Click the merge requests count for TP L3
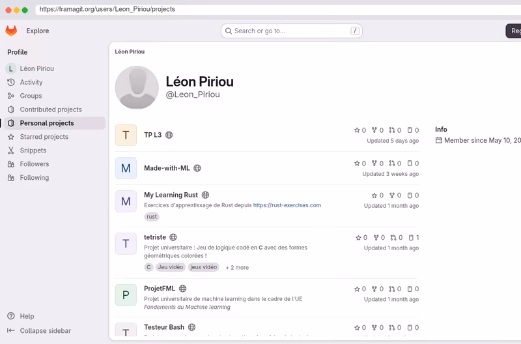The image size is (521, 344). 395,130
